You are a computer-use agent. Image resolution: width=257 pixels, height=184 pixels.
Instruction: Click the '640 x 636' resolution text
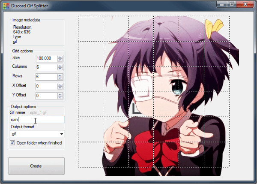22,32
